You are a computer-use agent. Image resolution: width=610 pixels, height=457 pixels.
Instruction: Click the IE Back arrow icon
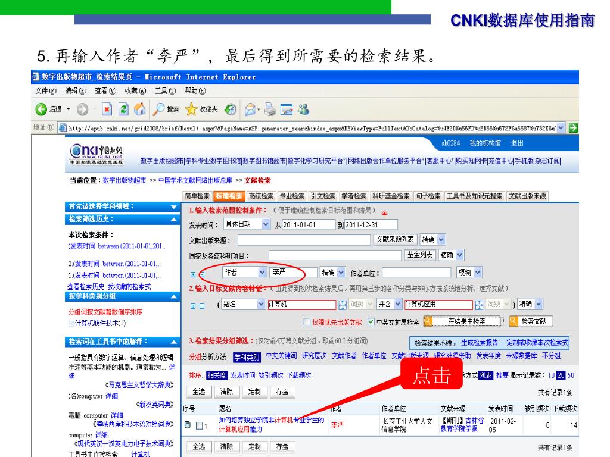tap(41, 109)
